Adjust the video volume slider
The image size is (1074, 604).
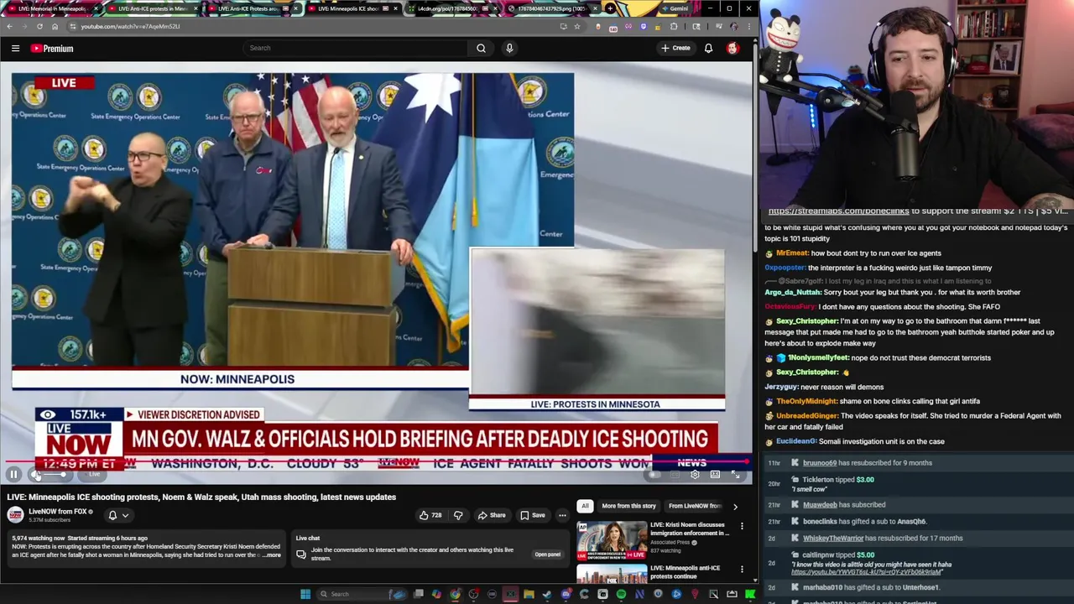[55, 475]
